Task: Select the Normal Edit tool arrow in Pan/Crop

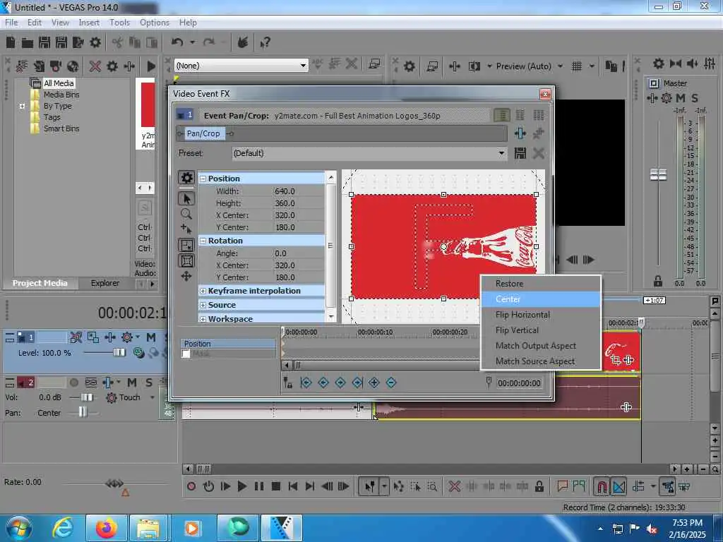Action: (x=186, y=198)
